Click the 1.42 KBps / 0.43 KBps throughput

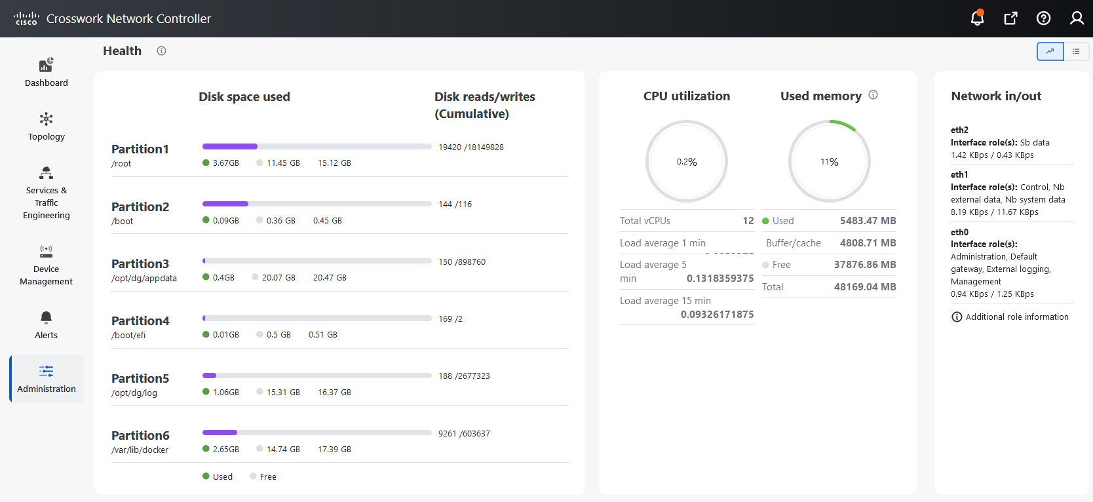click(x=992, y=155)
